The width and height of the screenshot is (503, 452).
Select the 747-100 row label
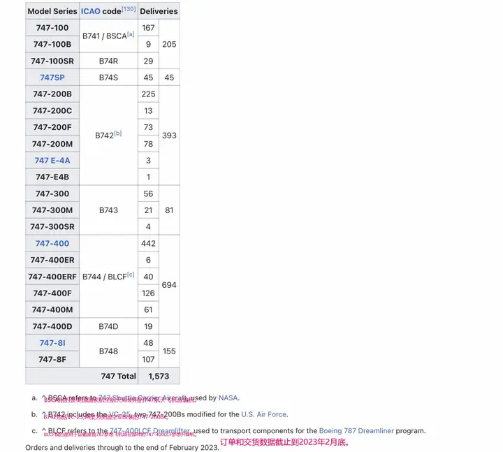(x=52, y=28)
